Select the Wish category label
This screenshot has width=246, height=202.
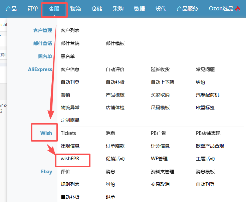point(46,133)
